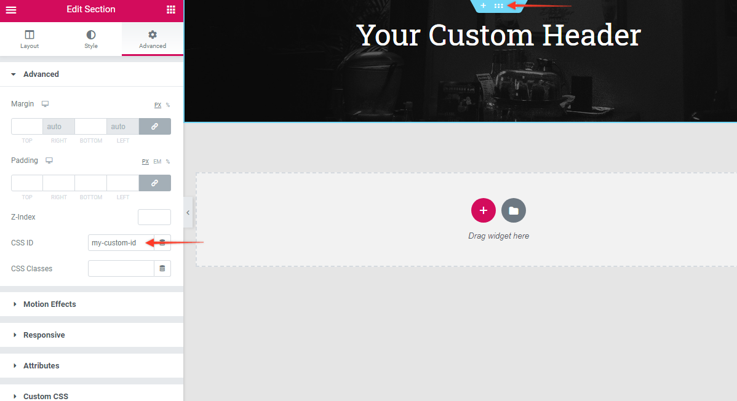Viewport: 737px width, 401px height.
Task: Click the CSS ID label
Action: click(x=22, y=243)
